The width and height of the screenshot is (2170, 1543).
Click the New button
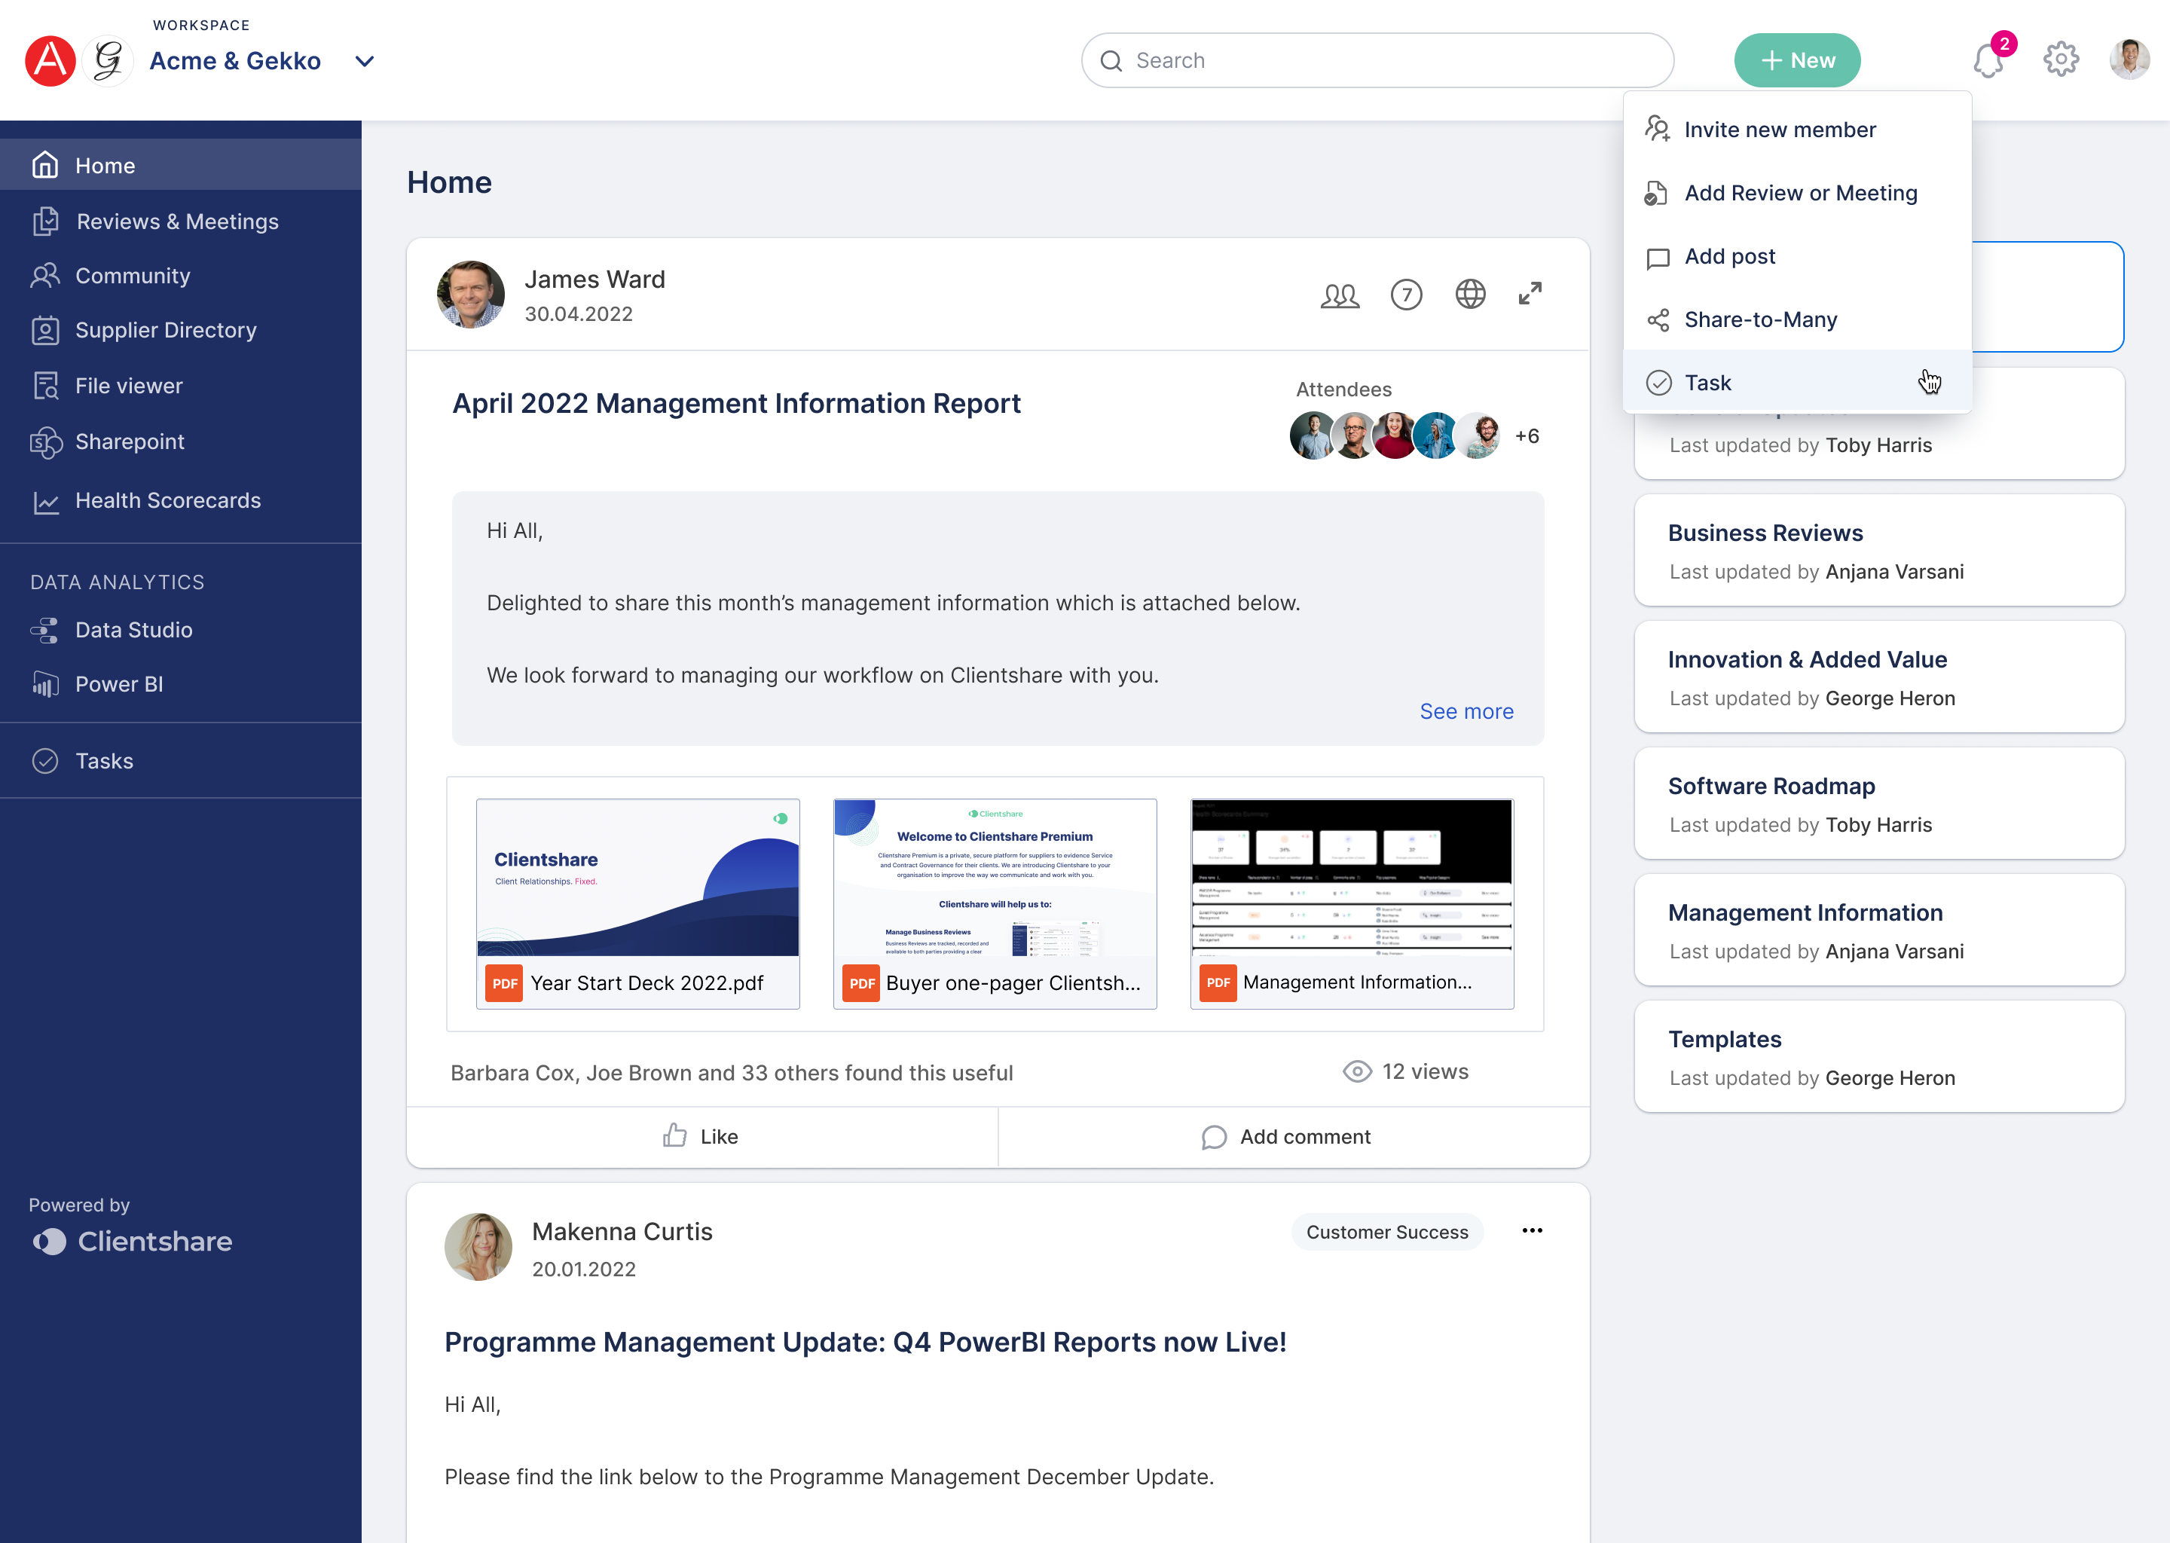click(x=1796, y=60)
